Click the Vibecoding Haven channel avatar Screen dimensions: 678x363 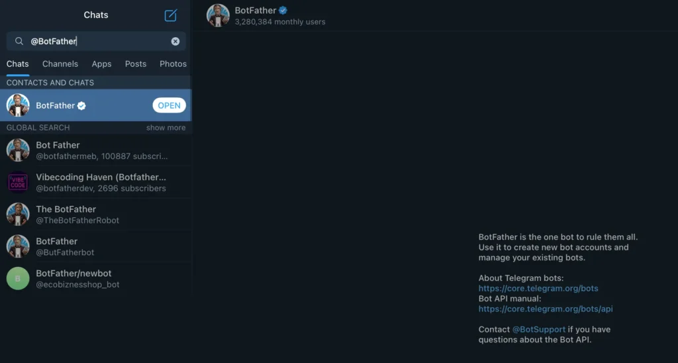tap(18, 182)
